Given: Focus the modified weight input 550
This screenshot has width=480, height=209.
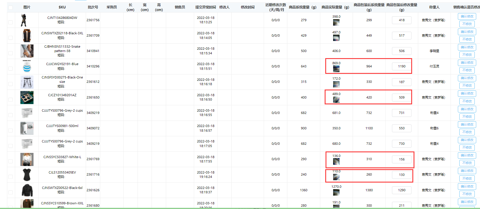Looking at the screenshot, I should (402, 128).
